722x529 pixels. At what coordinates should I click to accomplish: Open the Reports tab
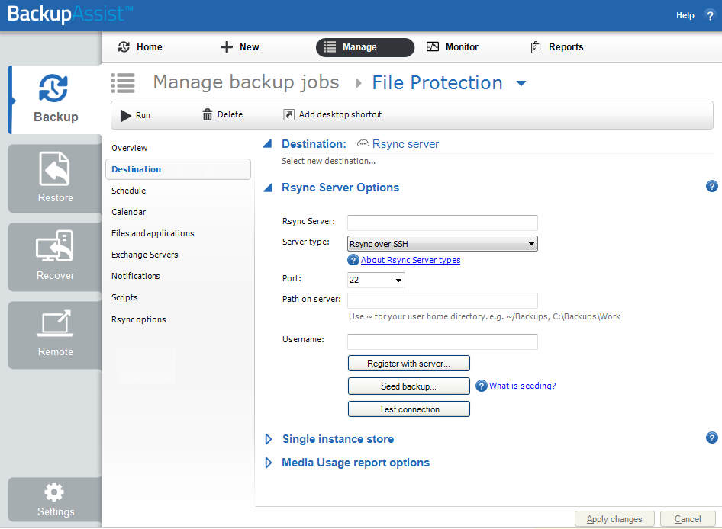[x=557, y=47]
